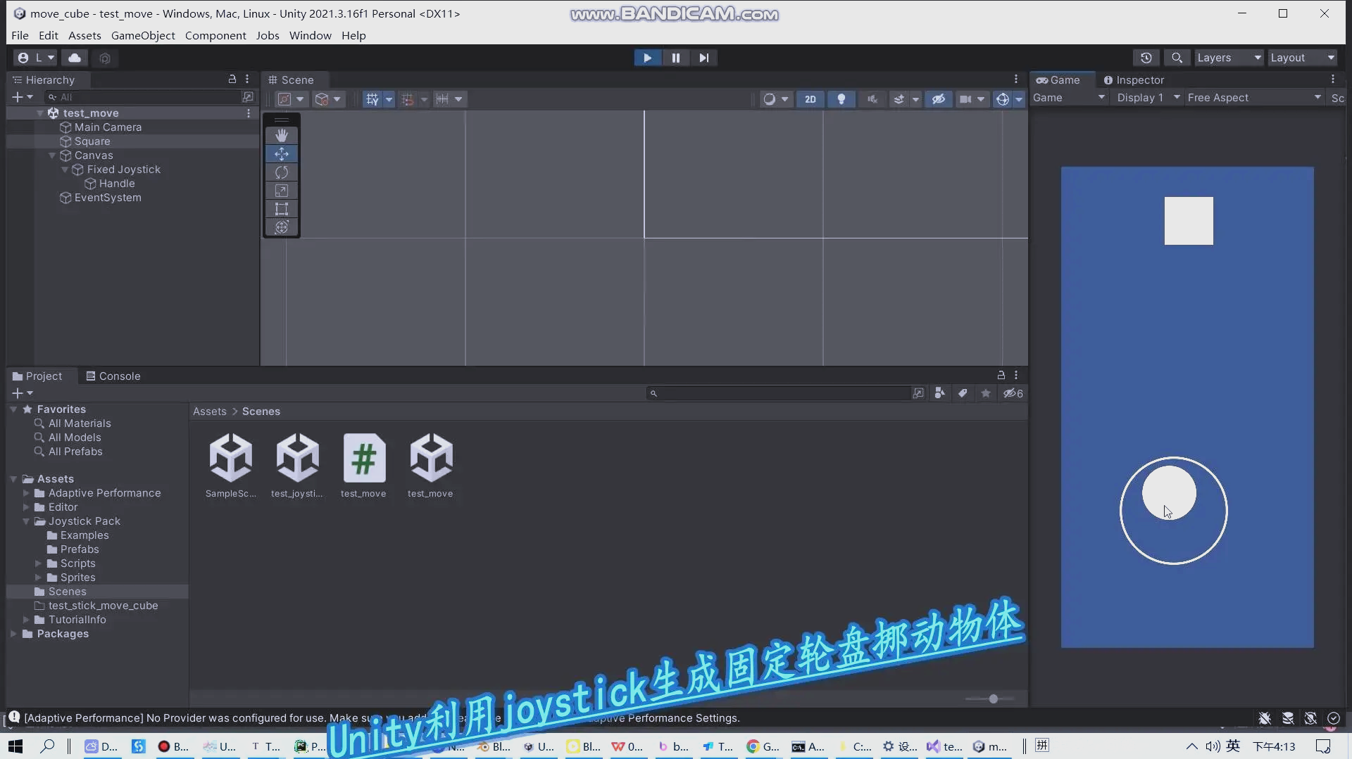Select the Move tool in Scene
Screen dimensions: 1352x759
[x=282, y=153]
